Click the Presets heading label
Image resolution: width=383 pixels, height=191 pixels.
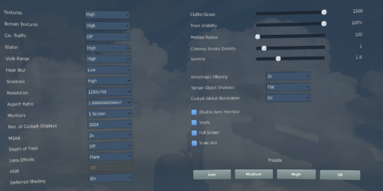tap(275, 160)
